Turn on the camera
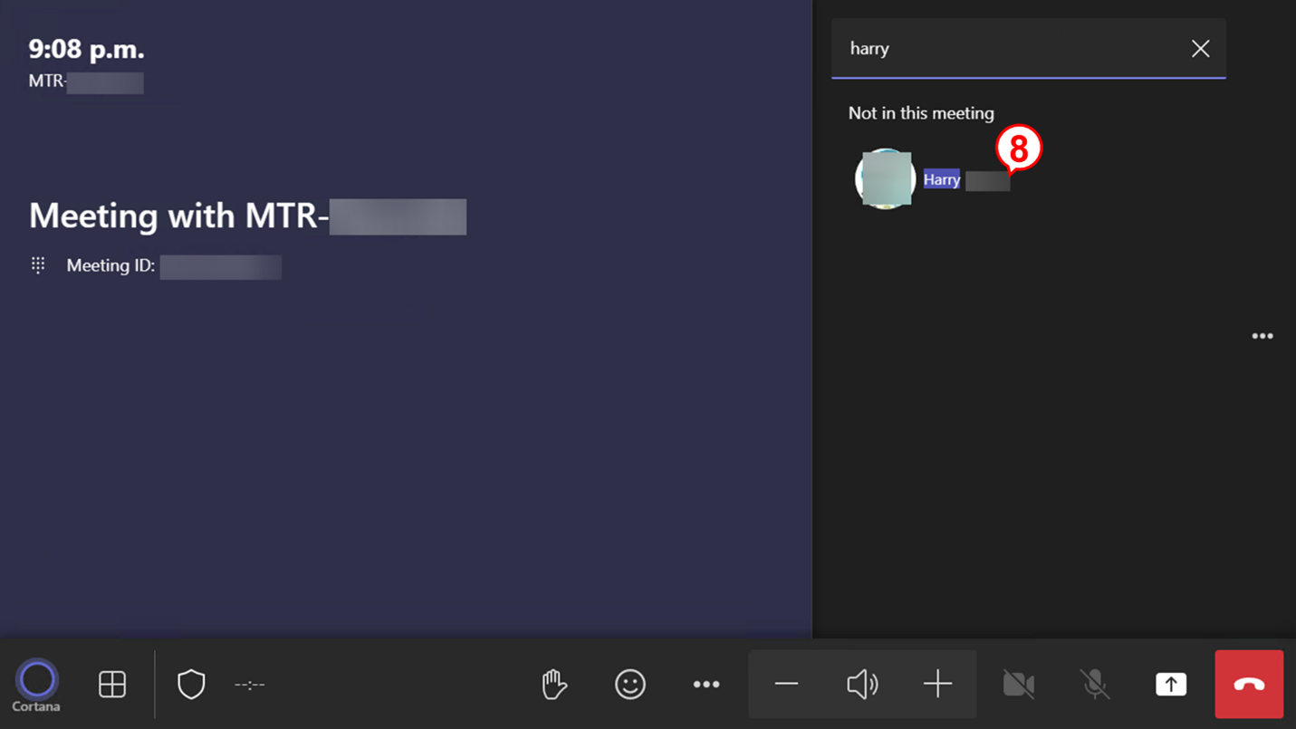This screenshot has height=729, width=1296. 1019,685
